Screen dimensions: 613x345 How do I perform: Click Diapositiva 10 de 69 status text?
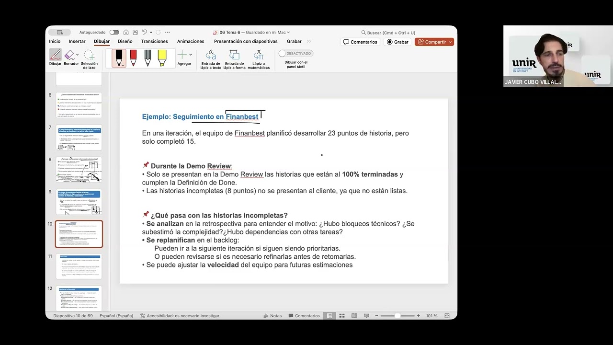point(73,316)
